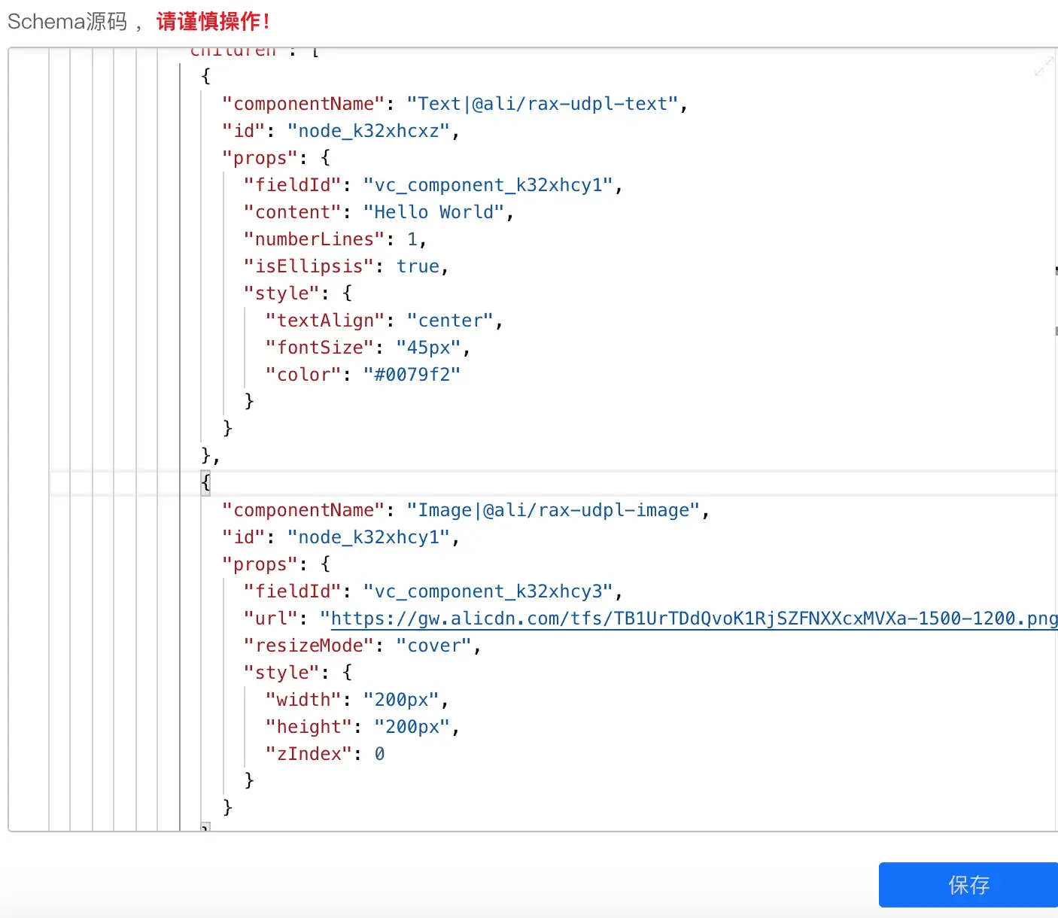The height and width of the screenshot is (918, 1058).
Task: Click the "fontSize" key name
Action: (x=320, y=348)
